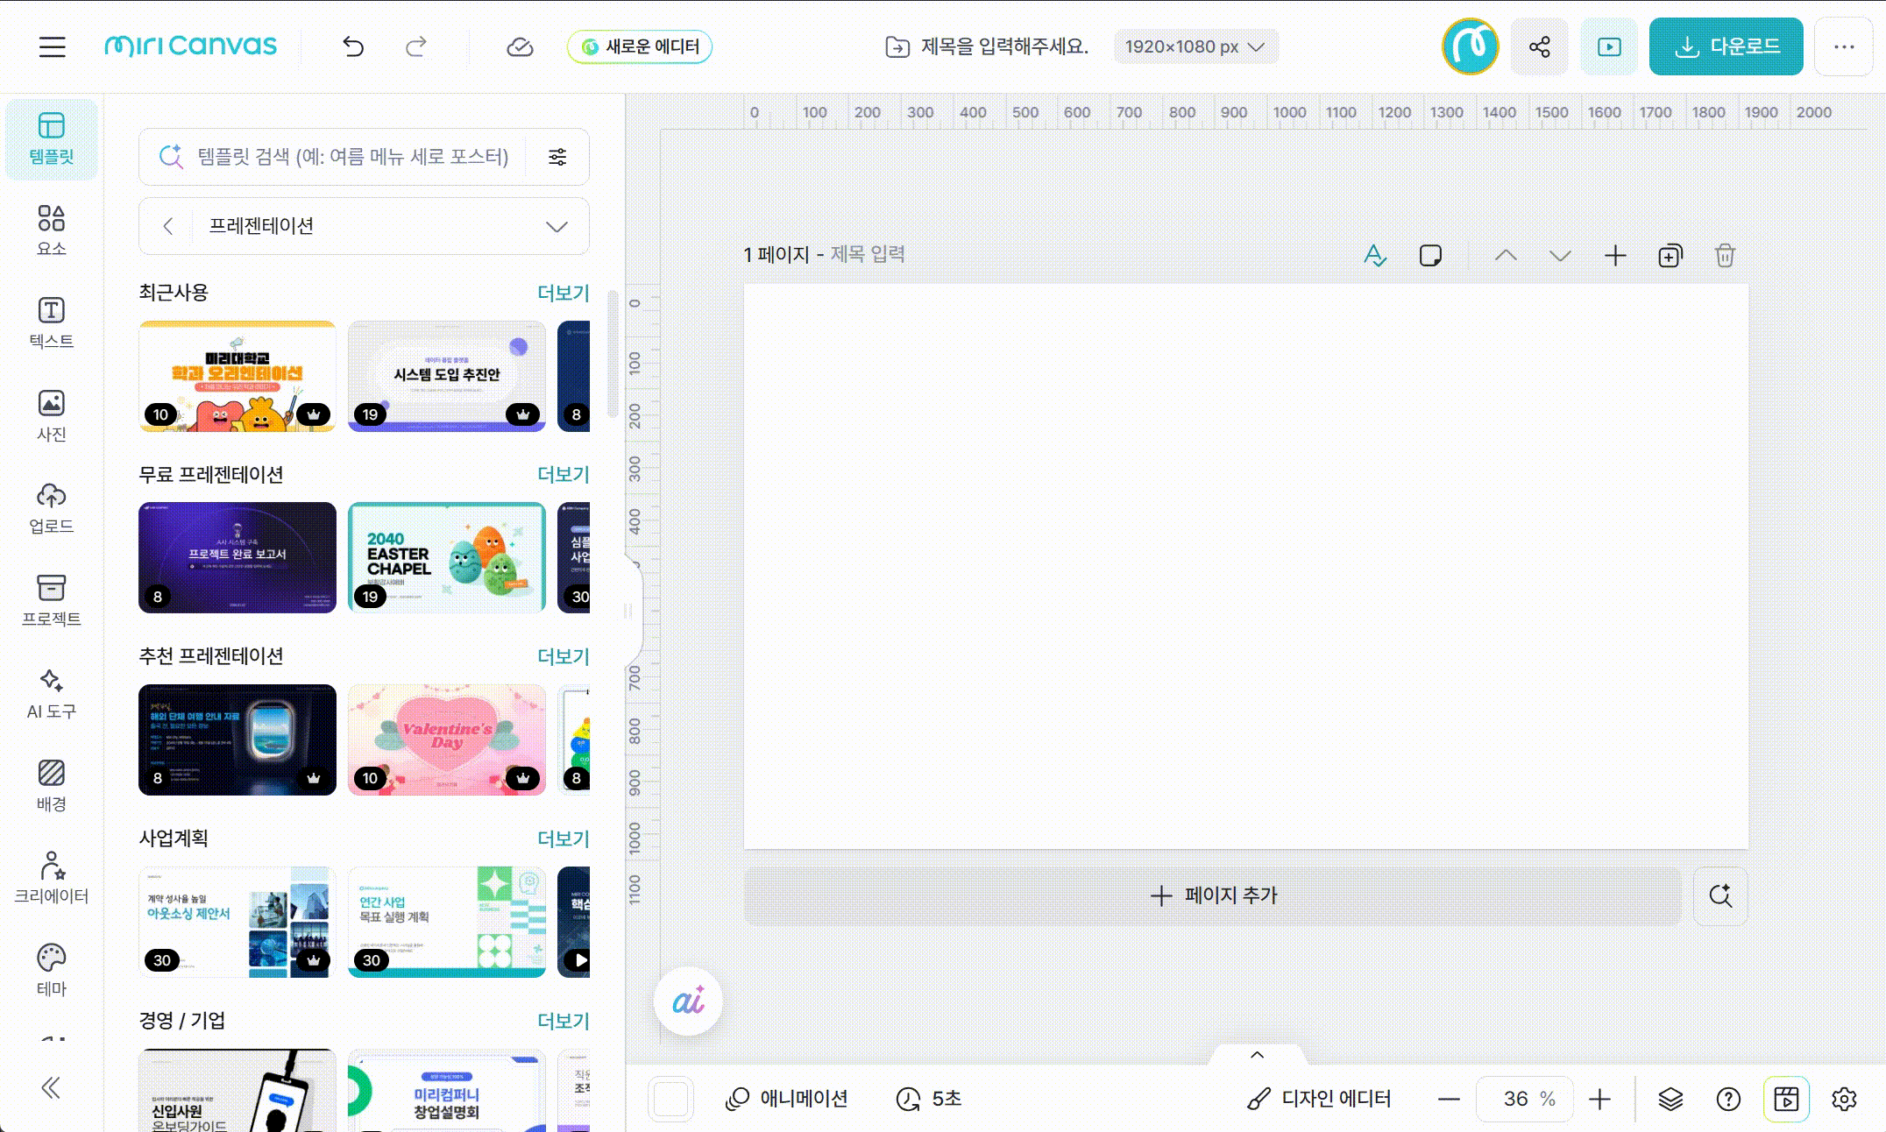Expand the 프레젠테이션 category dropdown

556,227
